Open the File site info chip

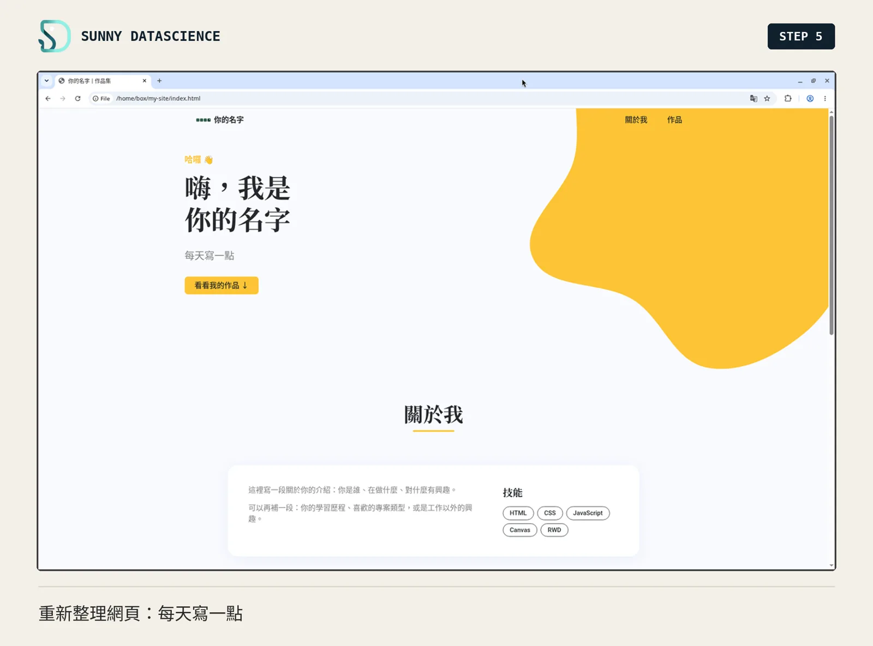point(101,99)
